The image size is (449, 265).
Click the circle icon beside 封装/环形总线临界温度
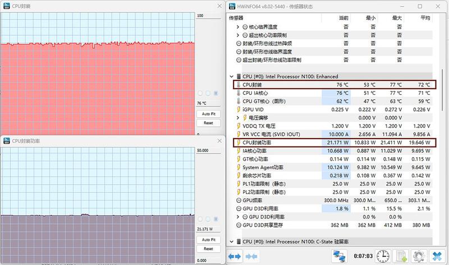[x=239, y=52]
